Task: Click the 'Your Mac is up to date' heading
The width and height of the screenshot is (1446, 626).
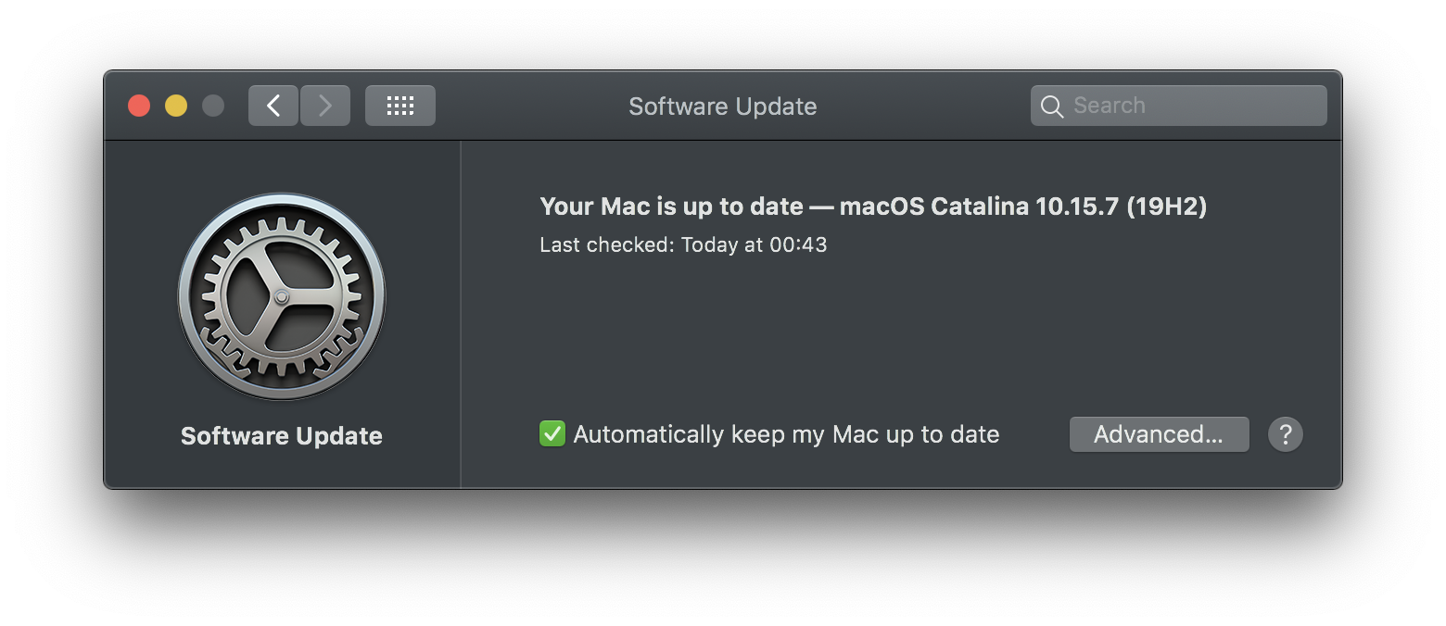Action: pos(671,206)
